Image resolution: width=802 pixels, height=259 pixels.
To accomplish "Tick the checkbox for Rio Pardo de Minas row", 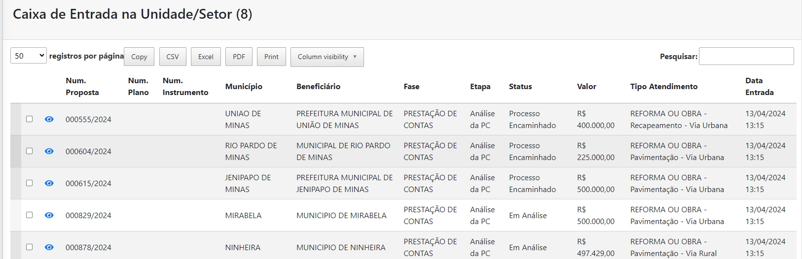I will click(x=29, y=151).
